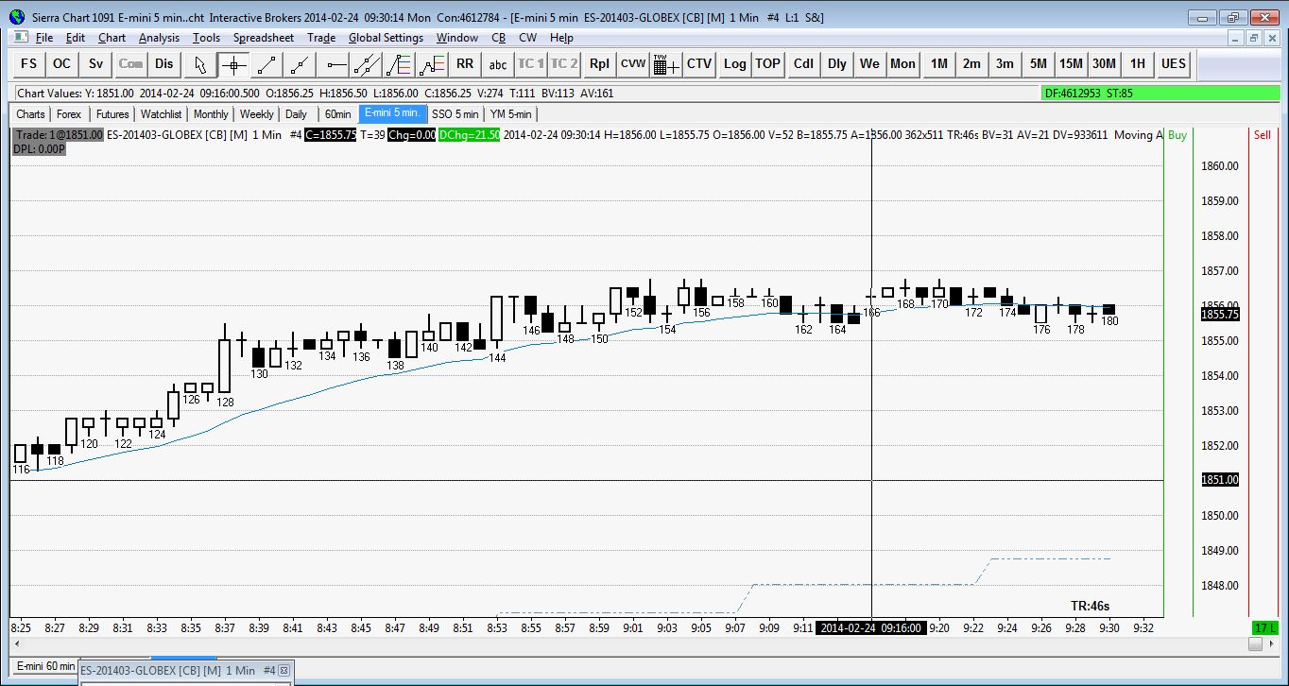Switch to the Watchlist tab
This screenshot has width=1289, height=686.
(160, 114)
